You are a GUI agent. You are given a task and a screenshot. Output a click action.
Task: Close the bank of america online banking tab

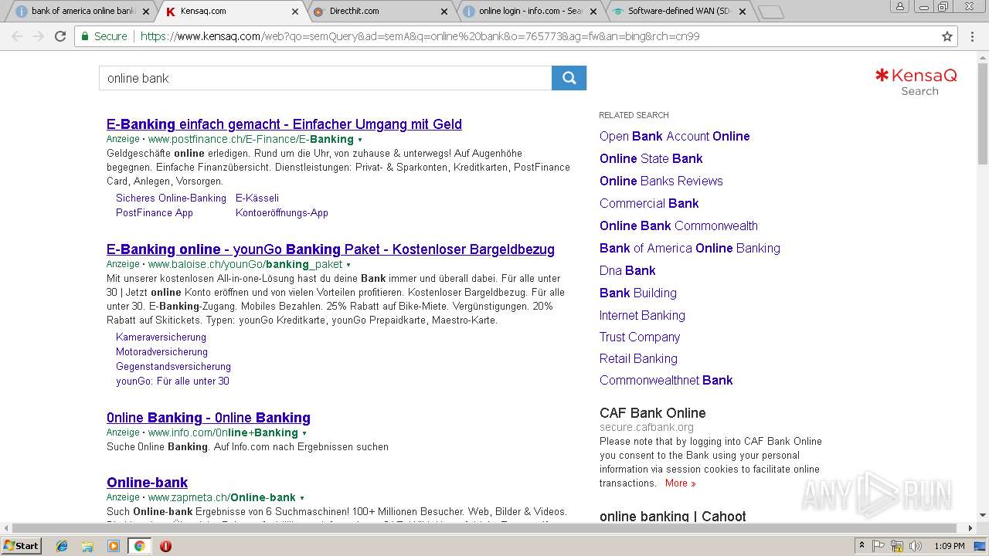click(x=144, y=12)
